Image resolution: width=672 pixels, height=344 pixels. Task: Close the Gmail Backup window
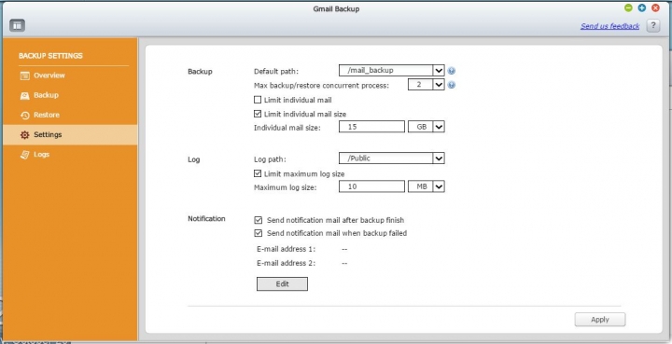[x=655, y=7]
